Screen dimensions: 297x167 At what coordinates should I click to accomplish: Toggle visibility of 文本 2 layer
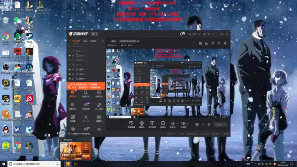69,55
